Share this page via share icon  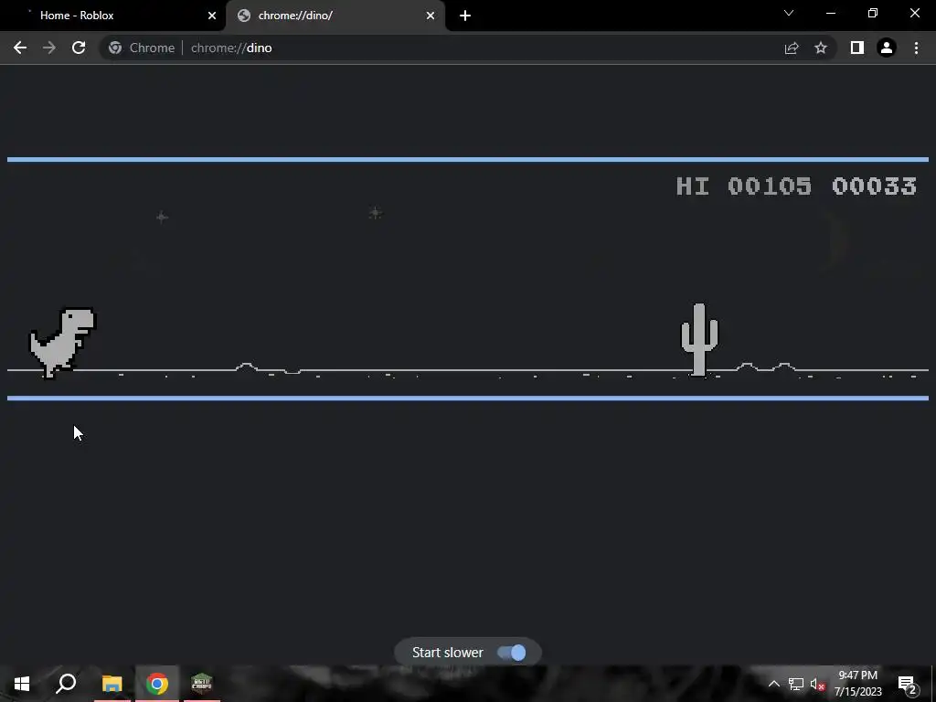click(792, 48)
